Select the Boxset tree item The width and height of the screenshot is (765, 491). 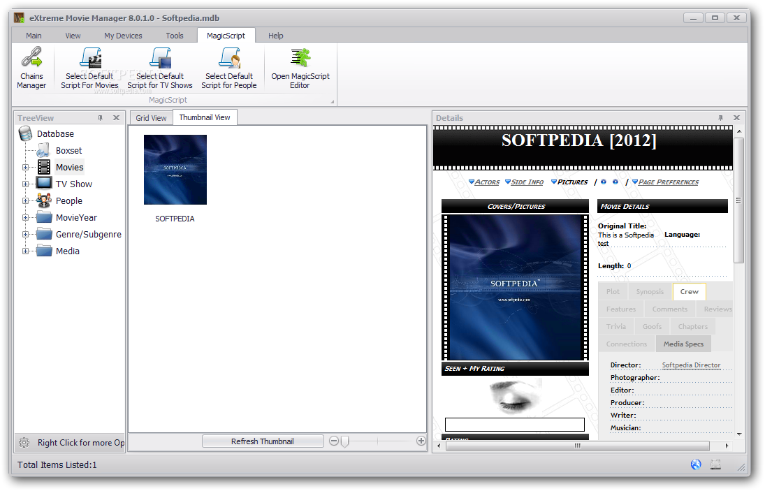click(68, 151)
